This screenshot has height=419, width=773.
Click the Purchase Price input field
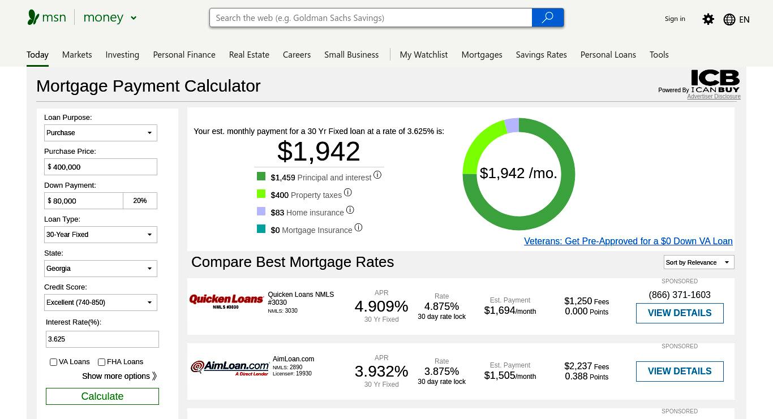(101, 167)
